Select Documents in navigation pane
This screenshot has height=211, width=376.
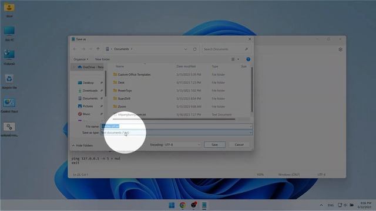(x=90, y=98)
